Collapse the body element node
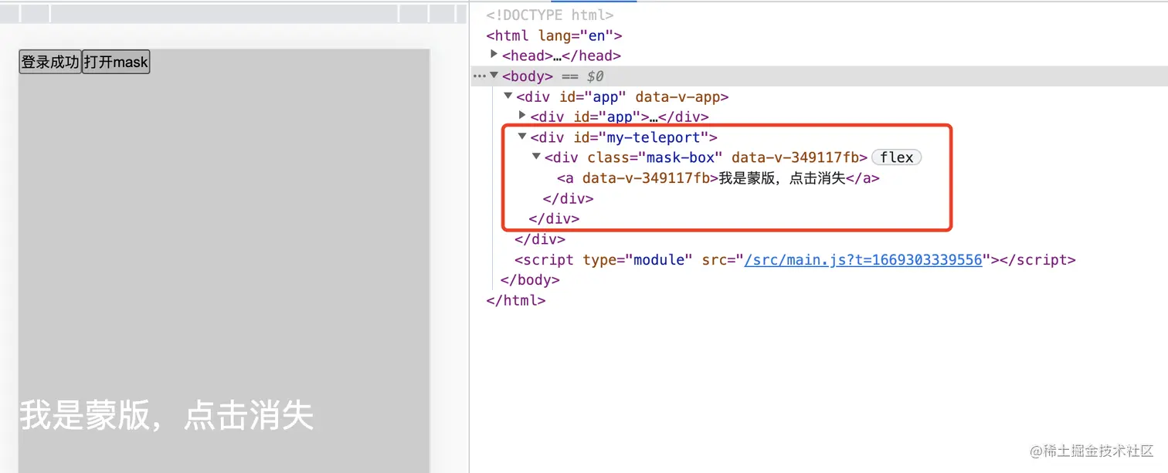Viewport: 1168px width, 473px height. click(494, 75)
